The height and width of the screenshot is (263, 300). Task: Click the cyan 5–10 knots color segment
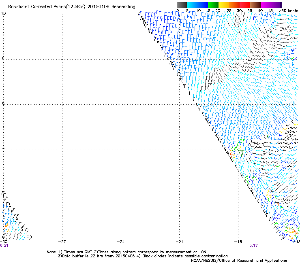point(192,5)
